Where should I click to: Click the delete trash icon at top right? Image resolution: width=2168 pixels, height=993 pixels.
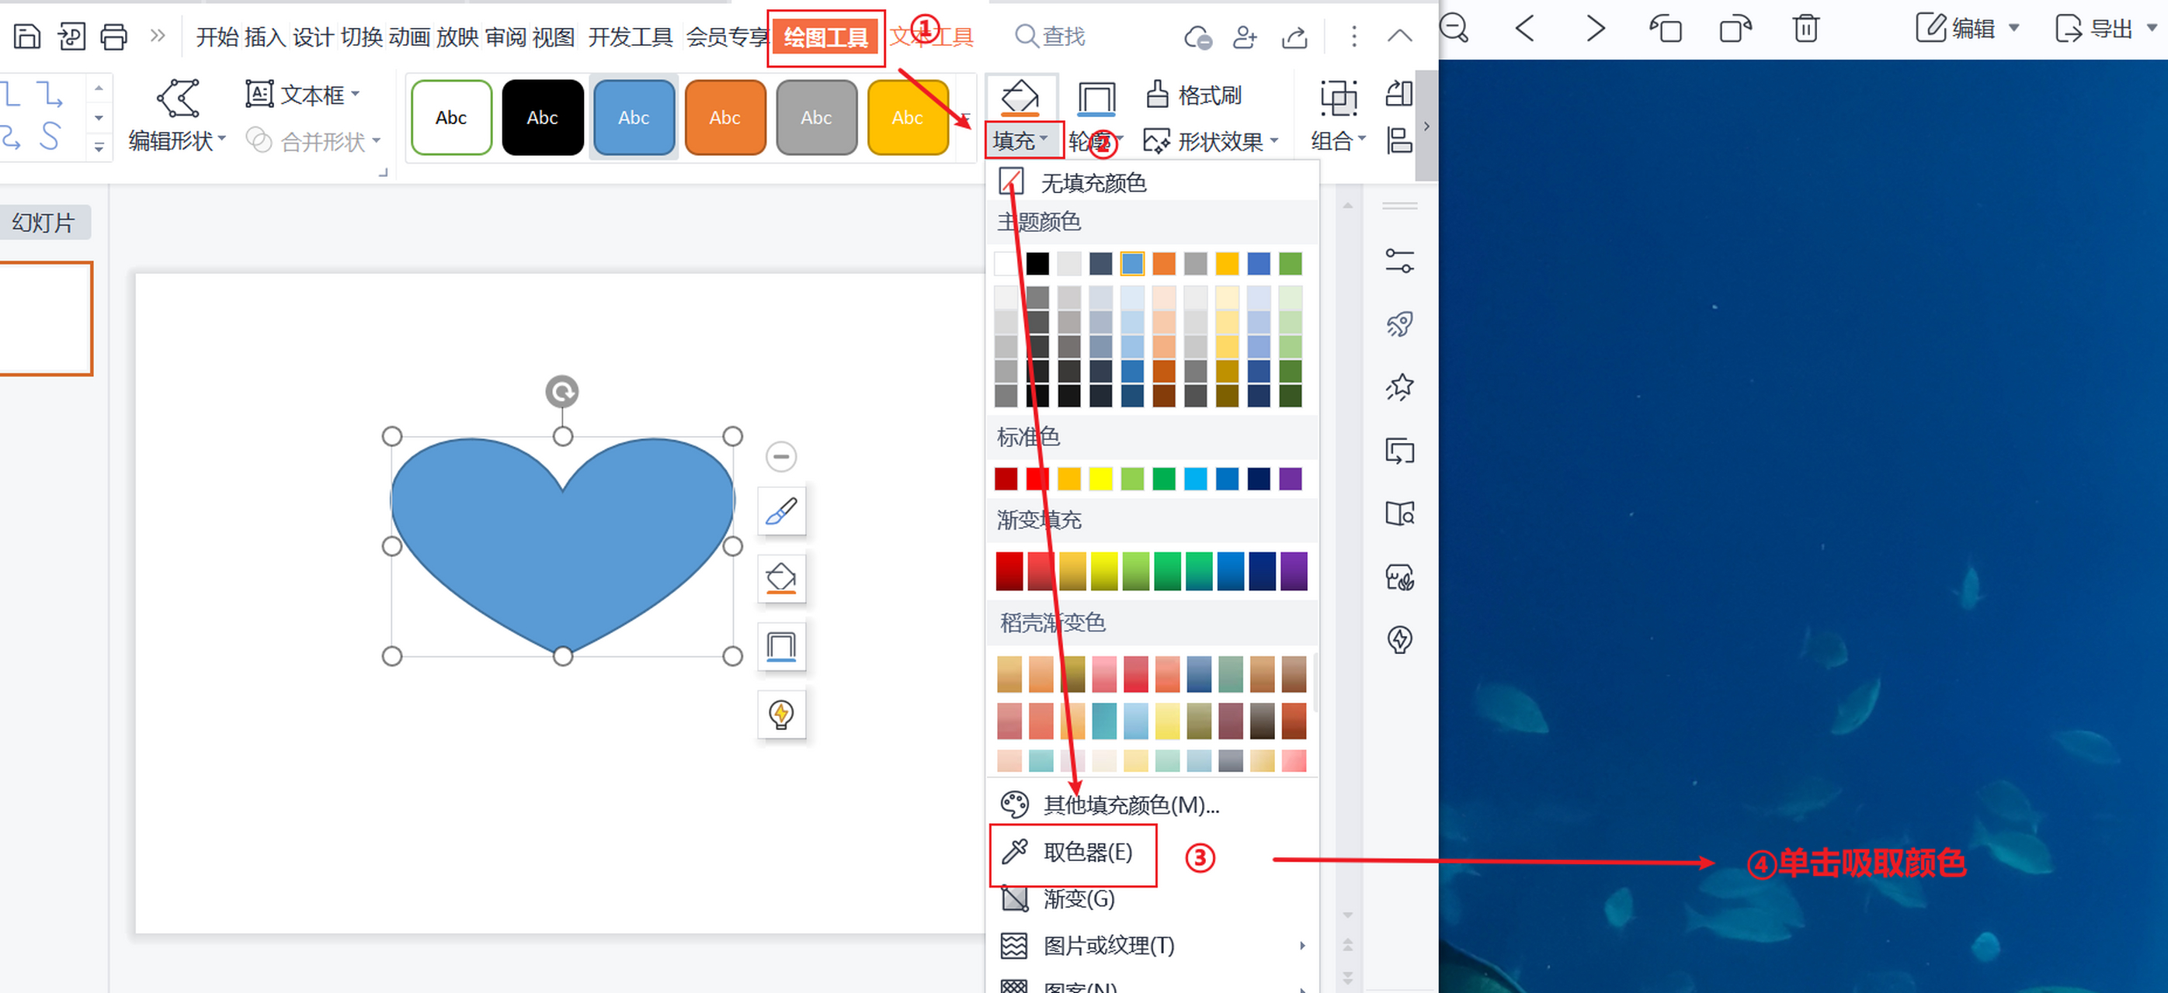[1805, 28]
